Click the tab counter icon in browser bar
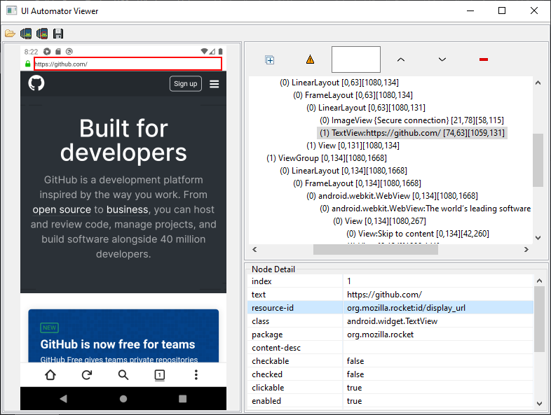 (160, 375)
